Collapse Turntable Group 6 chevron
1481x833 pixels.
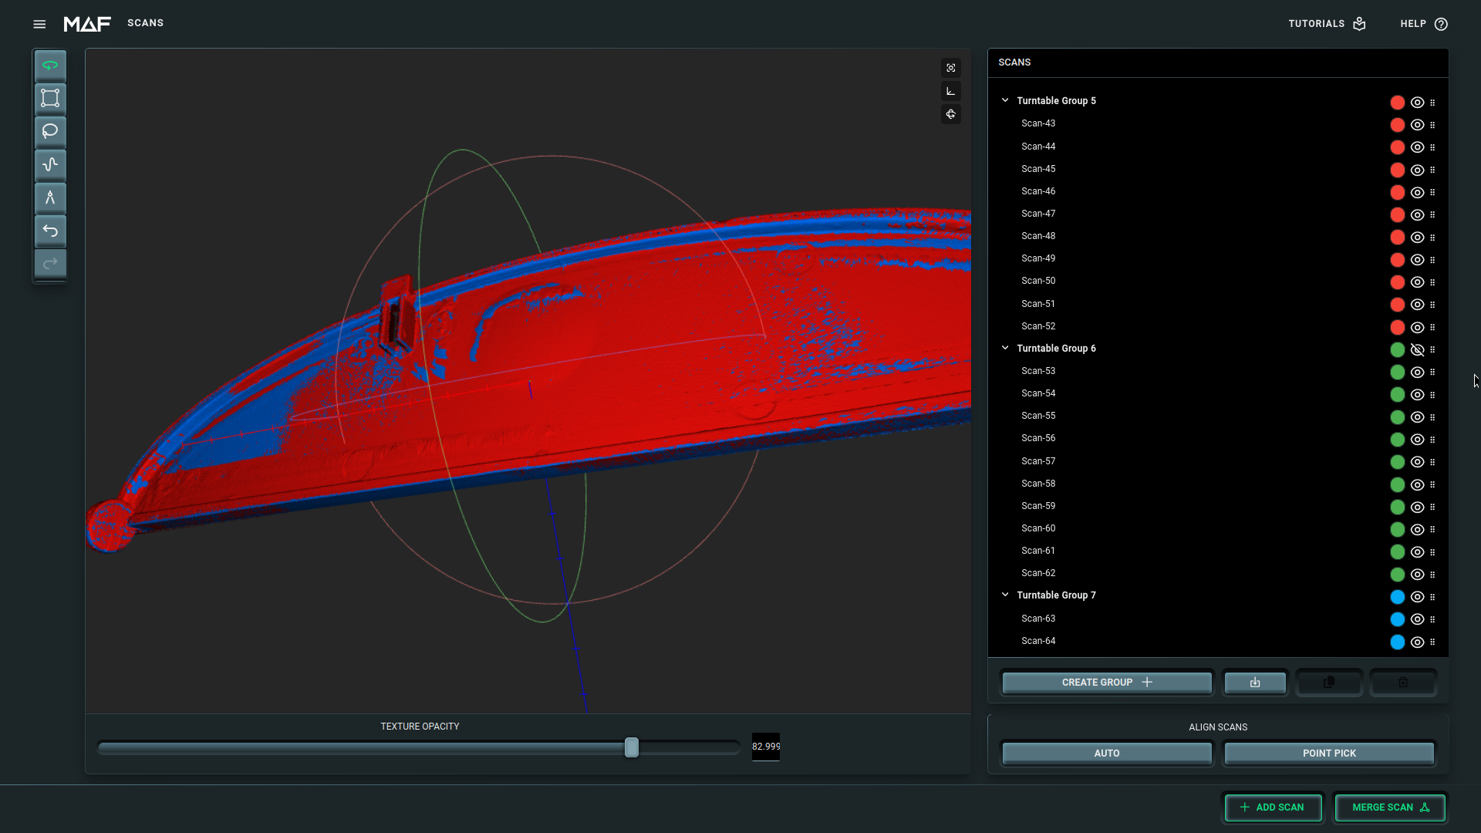[1005, 348]
